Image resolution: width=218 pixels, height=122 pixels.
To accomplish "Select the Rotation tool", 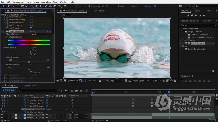I will (18, 6).
